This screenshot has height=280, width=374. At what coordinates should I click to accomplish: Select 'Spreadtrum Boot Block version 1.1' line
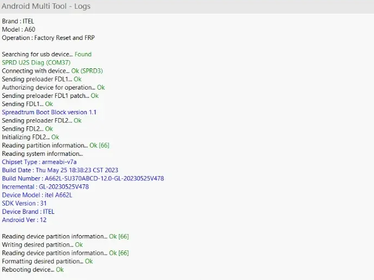tap(49, 112)
